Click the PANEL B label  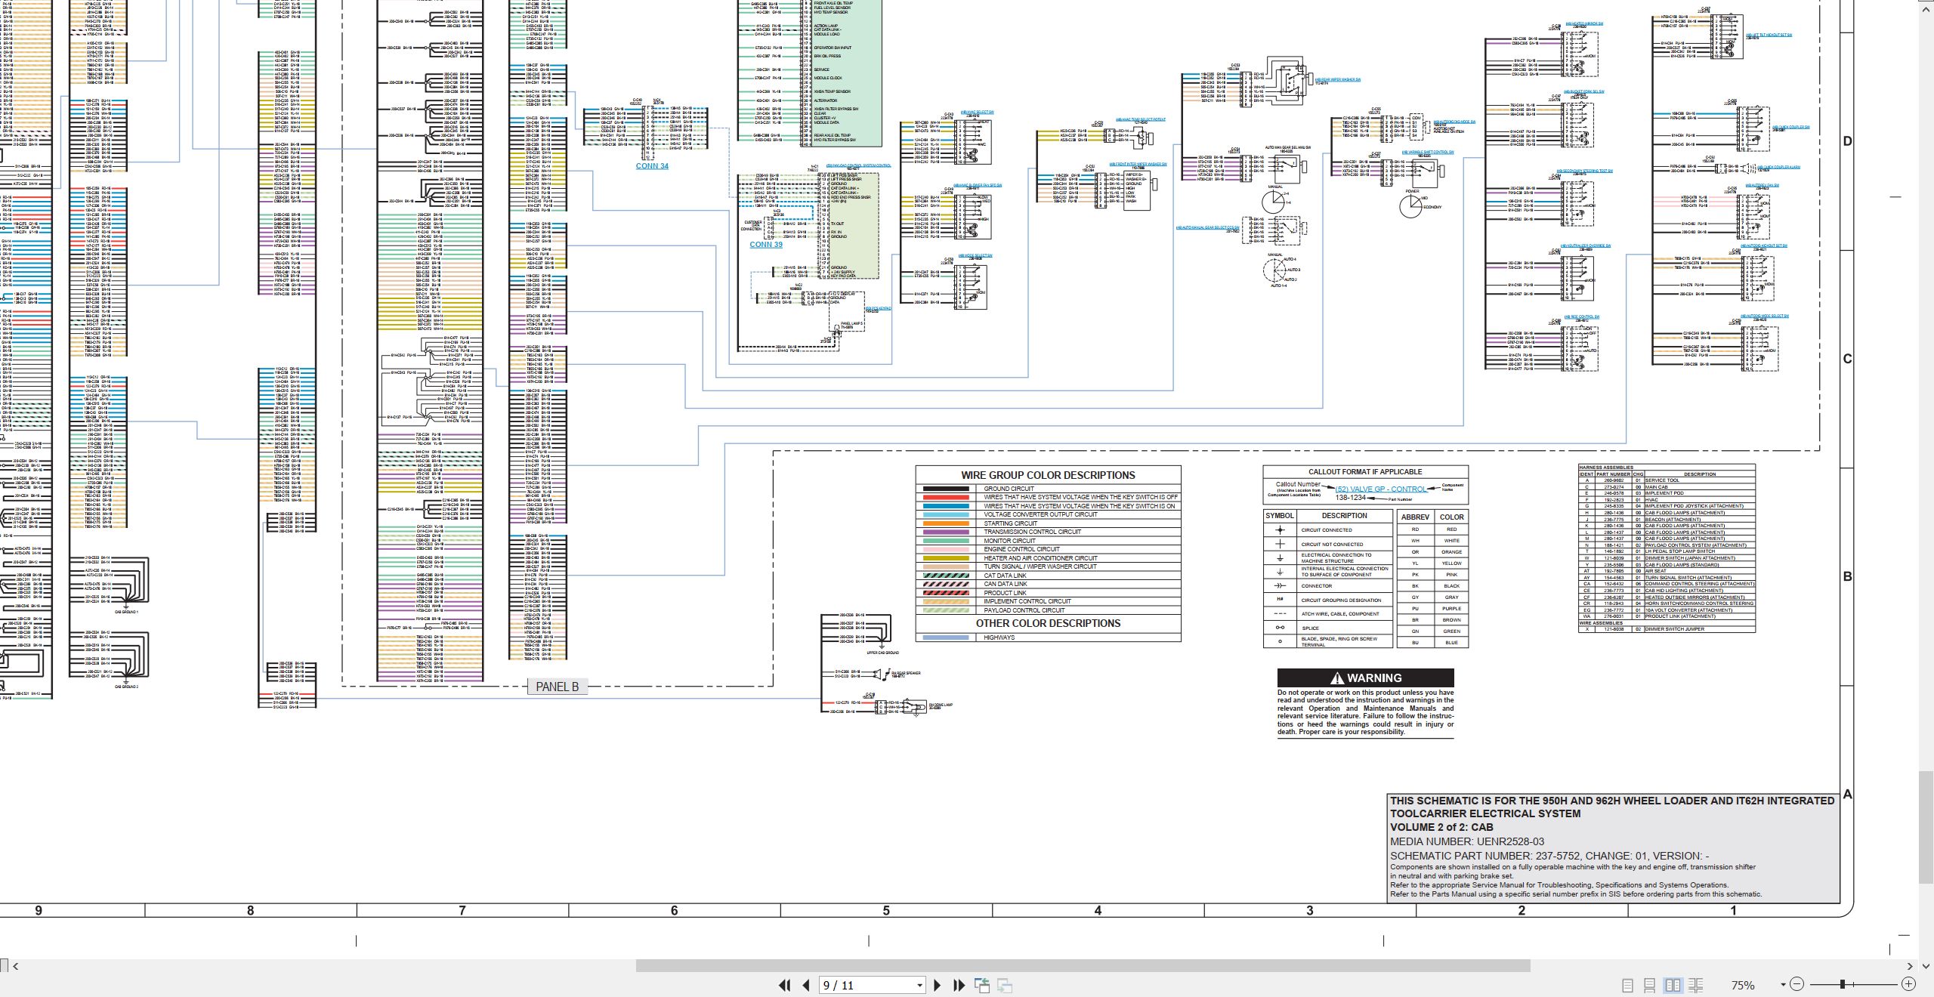(557, 687)
